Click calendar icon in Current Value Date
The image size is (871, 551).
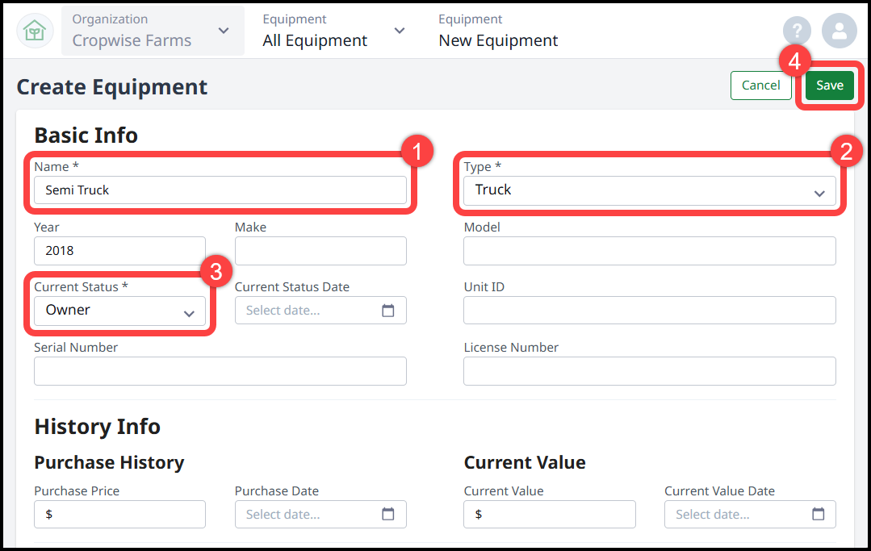[818, 514]
